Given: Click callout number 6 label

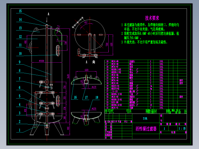Looking at the screenshot, I should 20,87.
